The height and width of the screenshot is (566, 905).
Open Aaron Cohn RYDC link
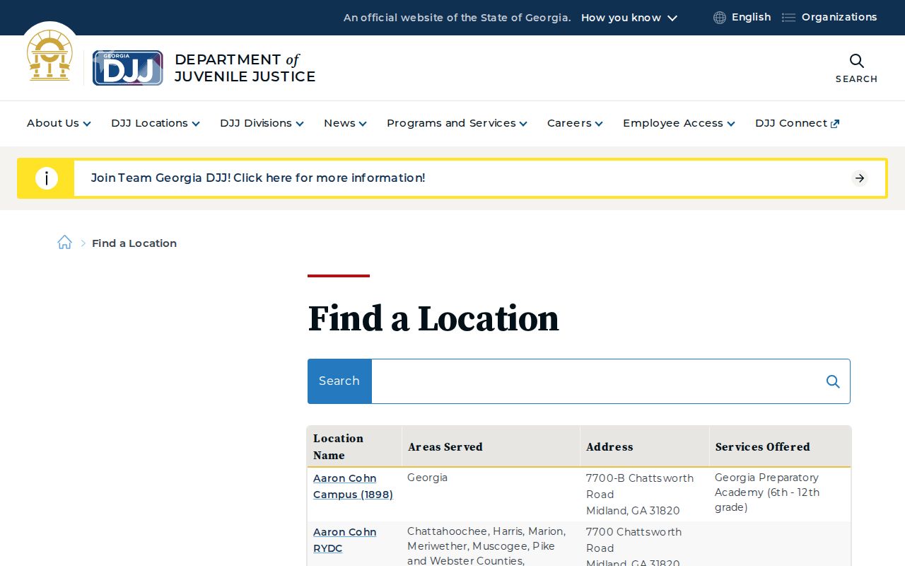(344, 541)
